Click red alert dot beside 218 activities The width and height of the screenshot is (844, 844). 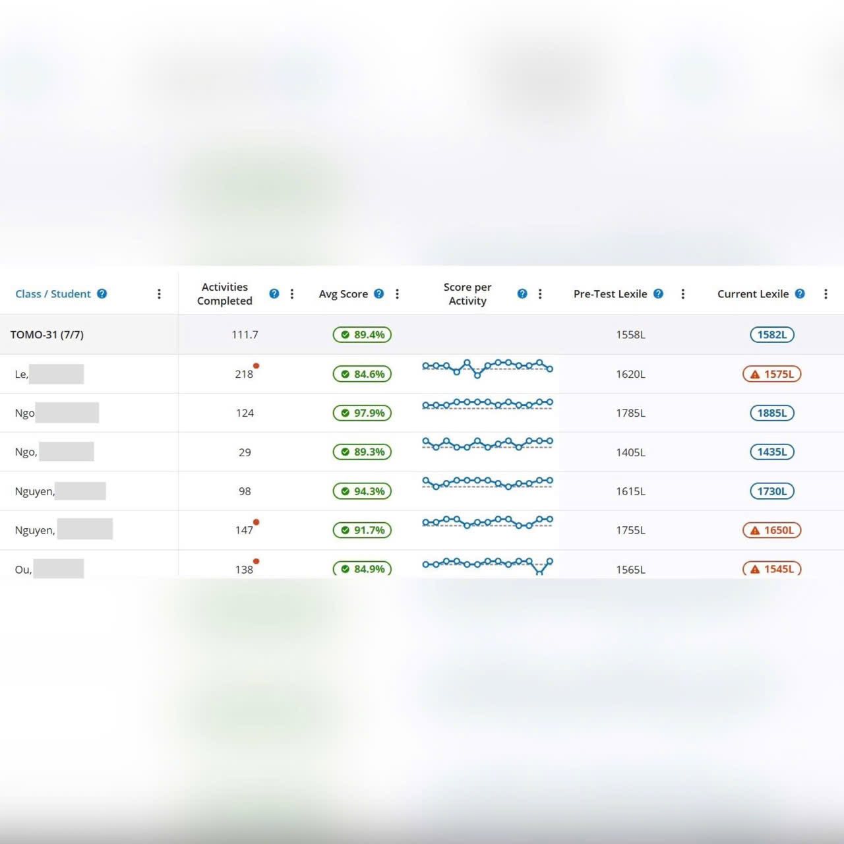point(256,366)
